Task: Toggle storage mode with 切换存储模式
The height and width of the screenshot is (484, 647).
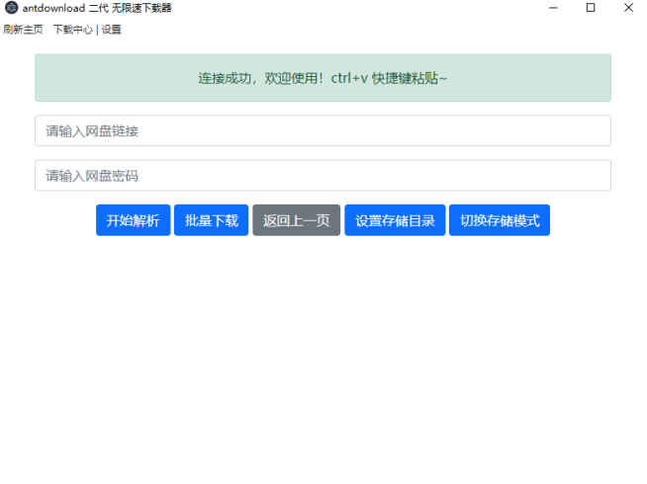Action: point(499,220)
